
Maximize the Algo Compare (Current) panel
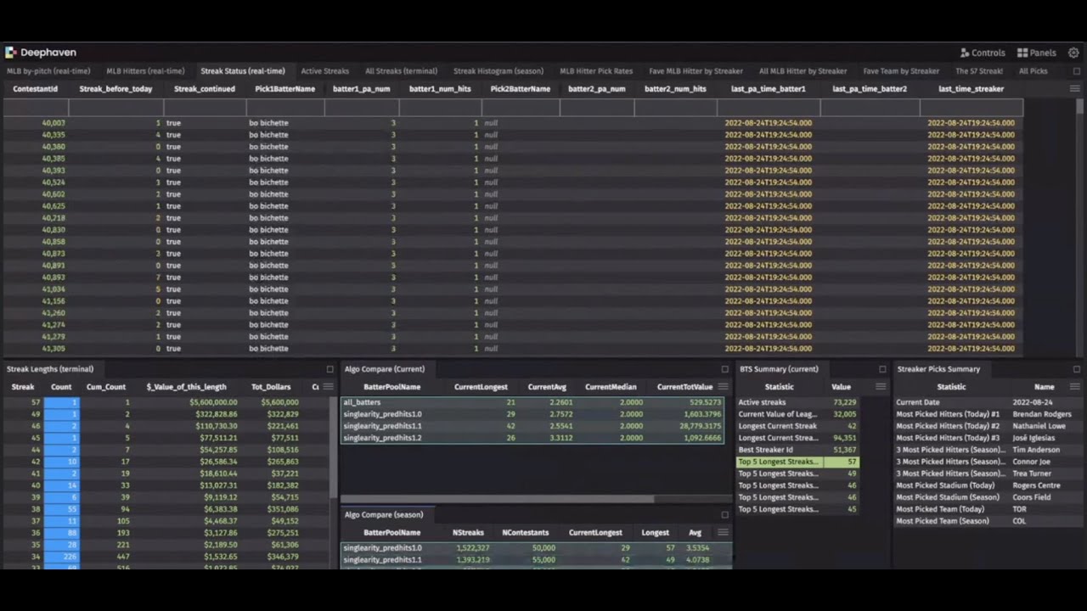point(724,369)
